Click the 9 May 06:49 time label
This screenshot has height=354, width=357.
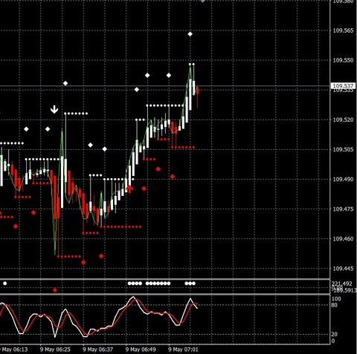pos(141,350)
